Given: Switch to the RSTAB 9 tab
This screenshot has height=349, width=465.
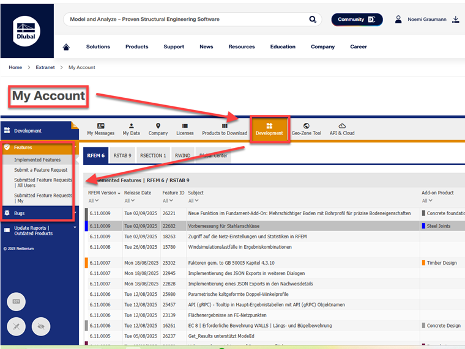Looking at the screenshot, I should point(122,155).
